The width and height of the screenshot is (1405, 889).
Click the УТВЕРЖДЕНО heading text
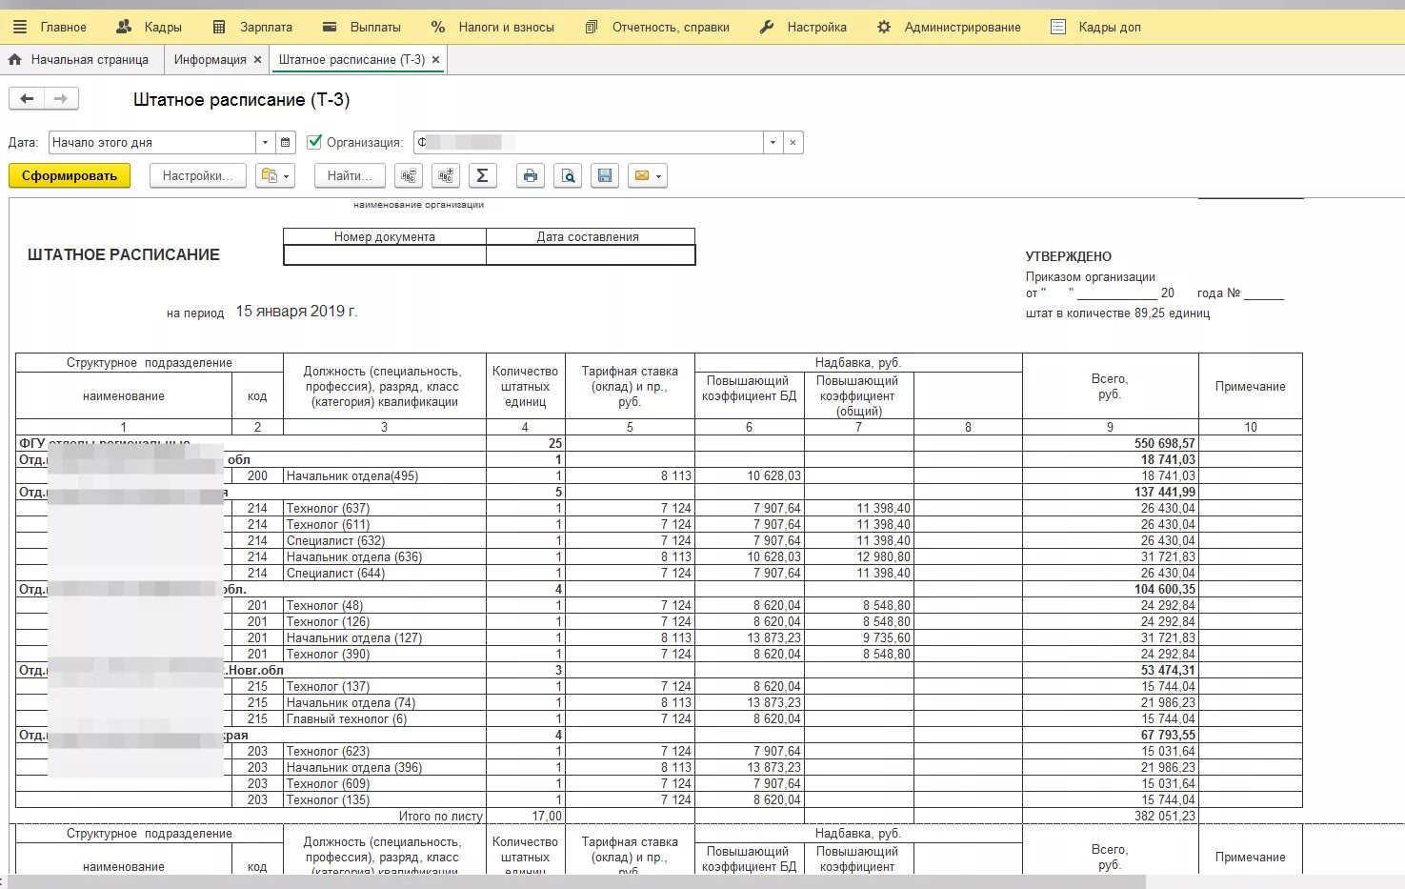point(1069,256)
